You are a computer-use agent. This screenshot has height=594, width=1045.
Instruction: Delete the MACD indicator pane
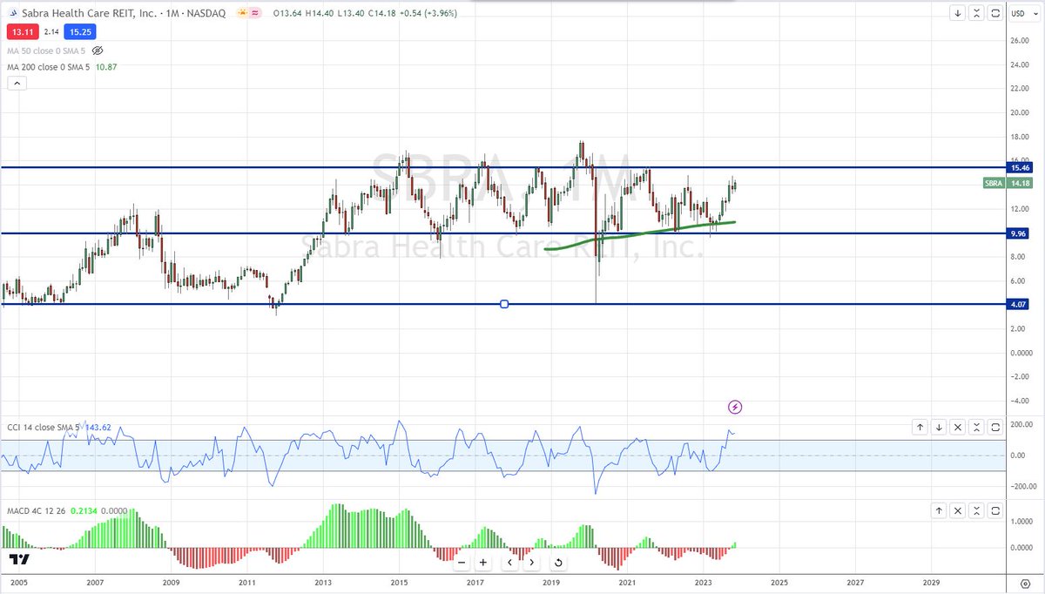click(x=958, y=510)
